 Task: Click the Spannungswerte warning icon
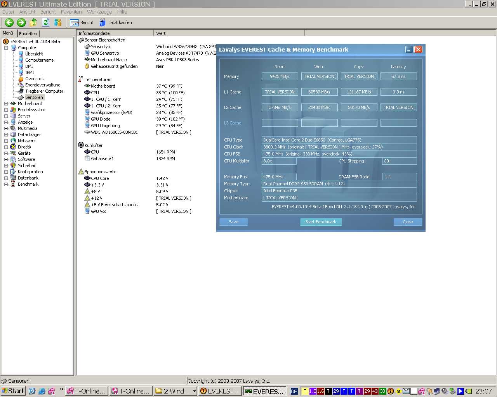point(81,172)
